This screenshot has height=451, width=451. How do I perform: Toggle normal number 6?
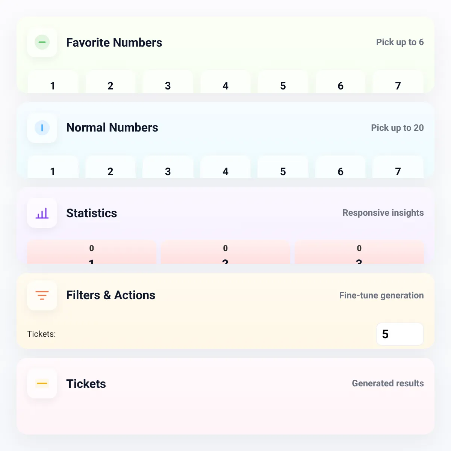[341, 167]
